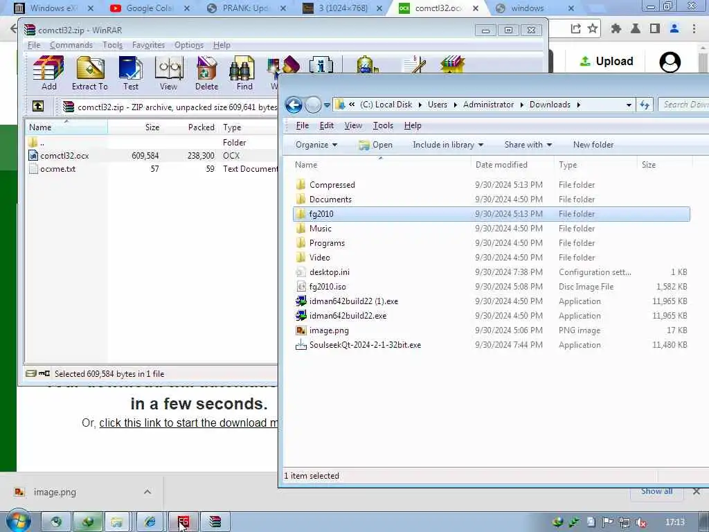This screenshot has height=532, width=709.
Task: Click Downloads in Explorer address breadcrumb
Action: coord(550,105)
